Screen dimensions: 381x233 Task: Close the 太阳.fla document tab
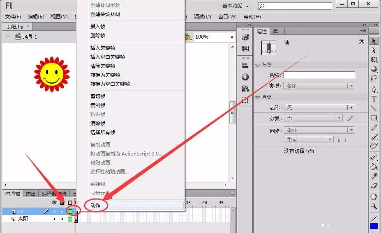coord(28,26)
